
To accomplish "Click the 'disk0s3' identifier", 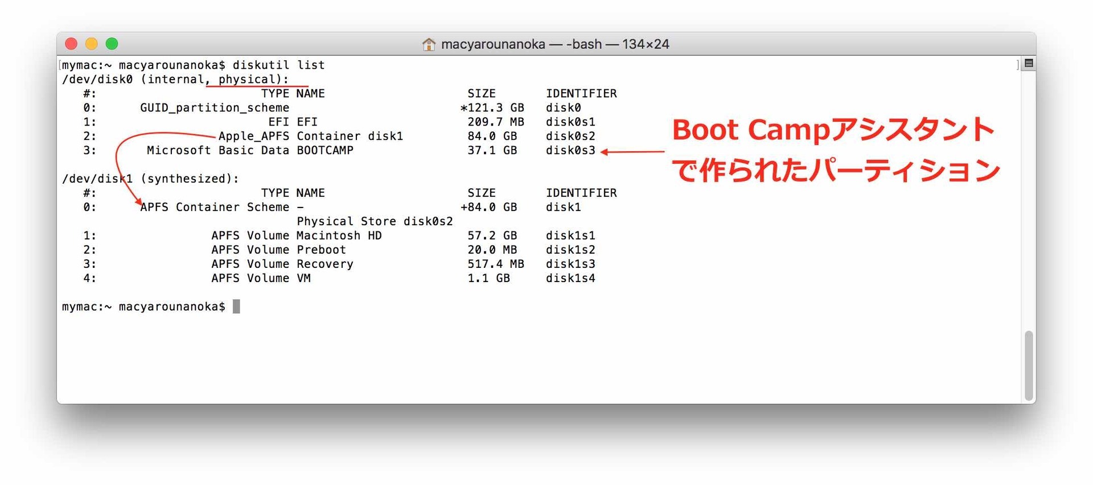I will 570,150.
